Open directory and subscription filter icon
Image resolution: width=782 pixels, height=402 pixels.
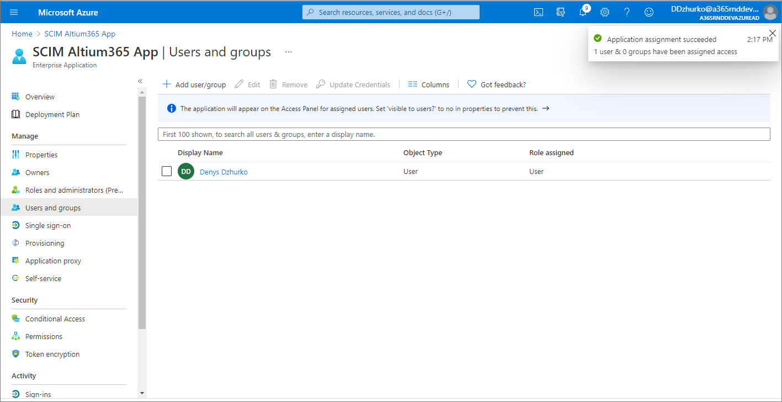[561, 12]
